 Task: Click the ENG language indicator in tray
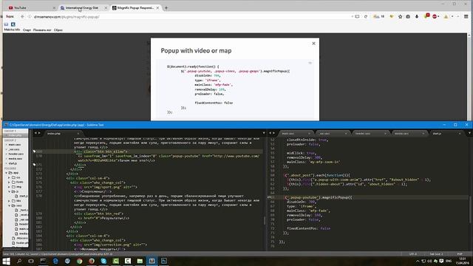click(449, 261)
